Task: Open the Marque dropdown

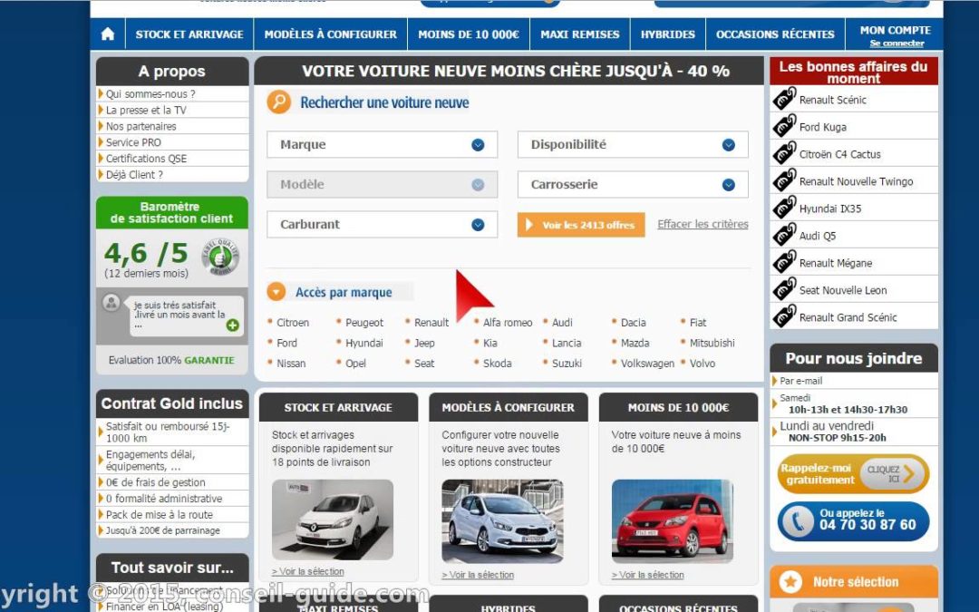Action: pos(382,144)
